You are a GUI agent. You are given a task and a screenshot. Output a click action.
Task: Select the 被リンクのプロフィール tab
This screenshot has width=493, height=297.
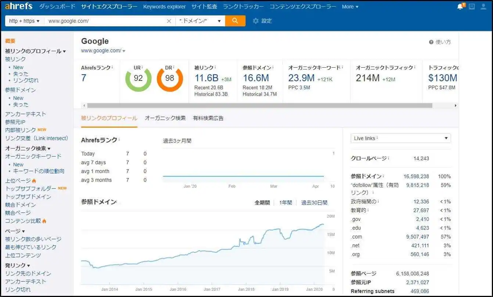pyautogui.click(x=109, y=118)
